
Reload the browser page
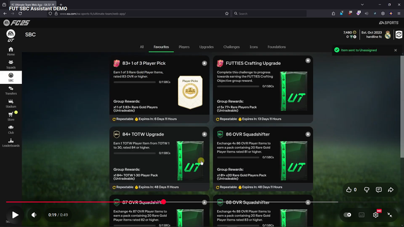click(x=20, y=14)
